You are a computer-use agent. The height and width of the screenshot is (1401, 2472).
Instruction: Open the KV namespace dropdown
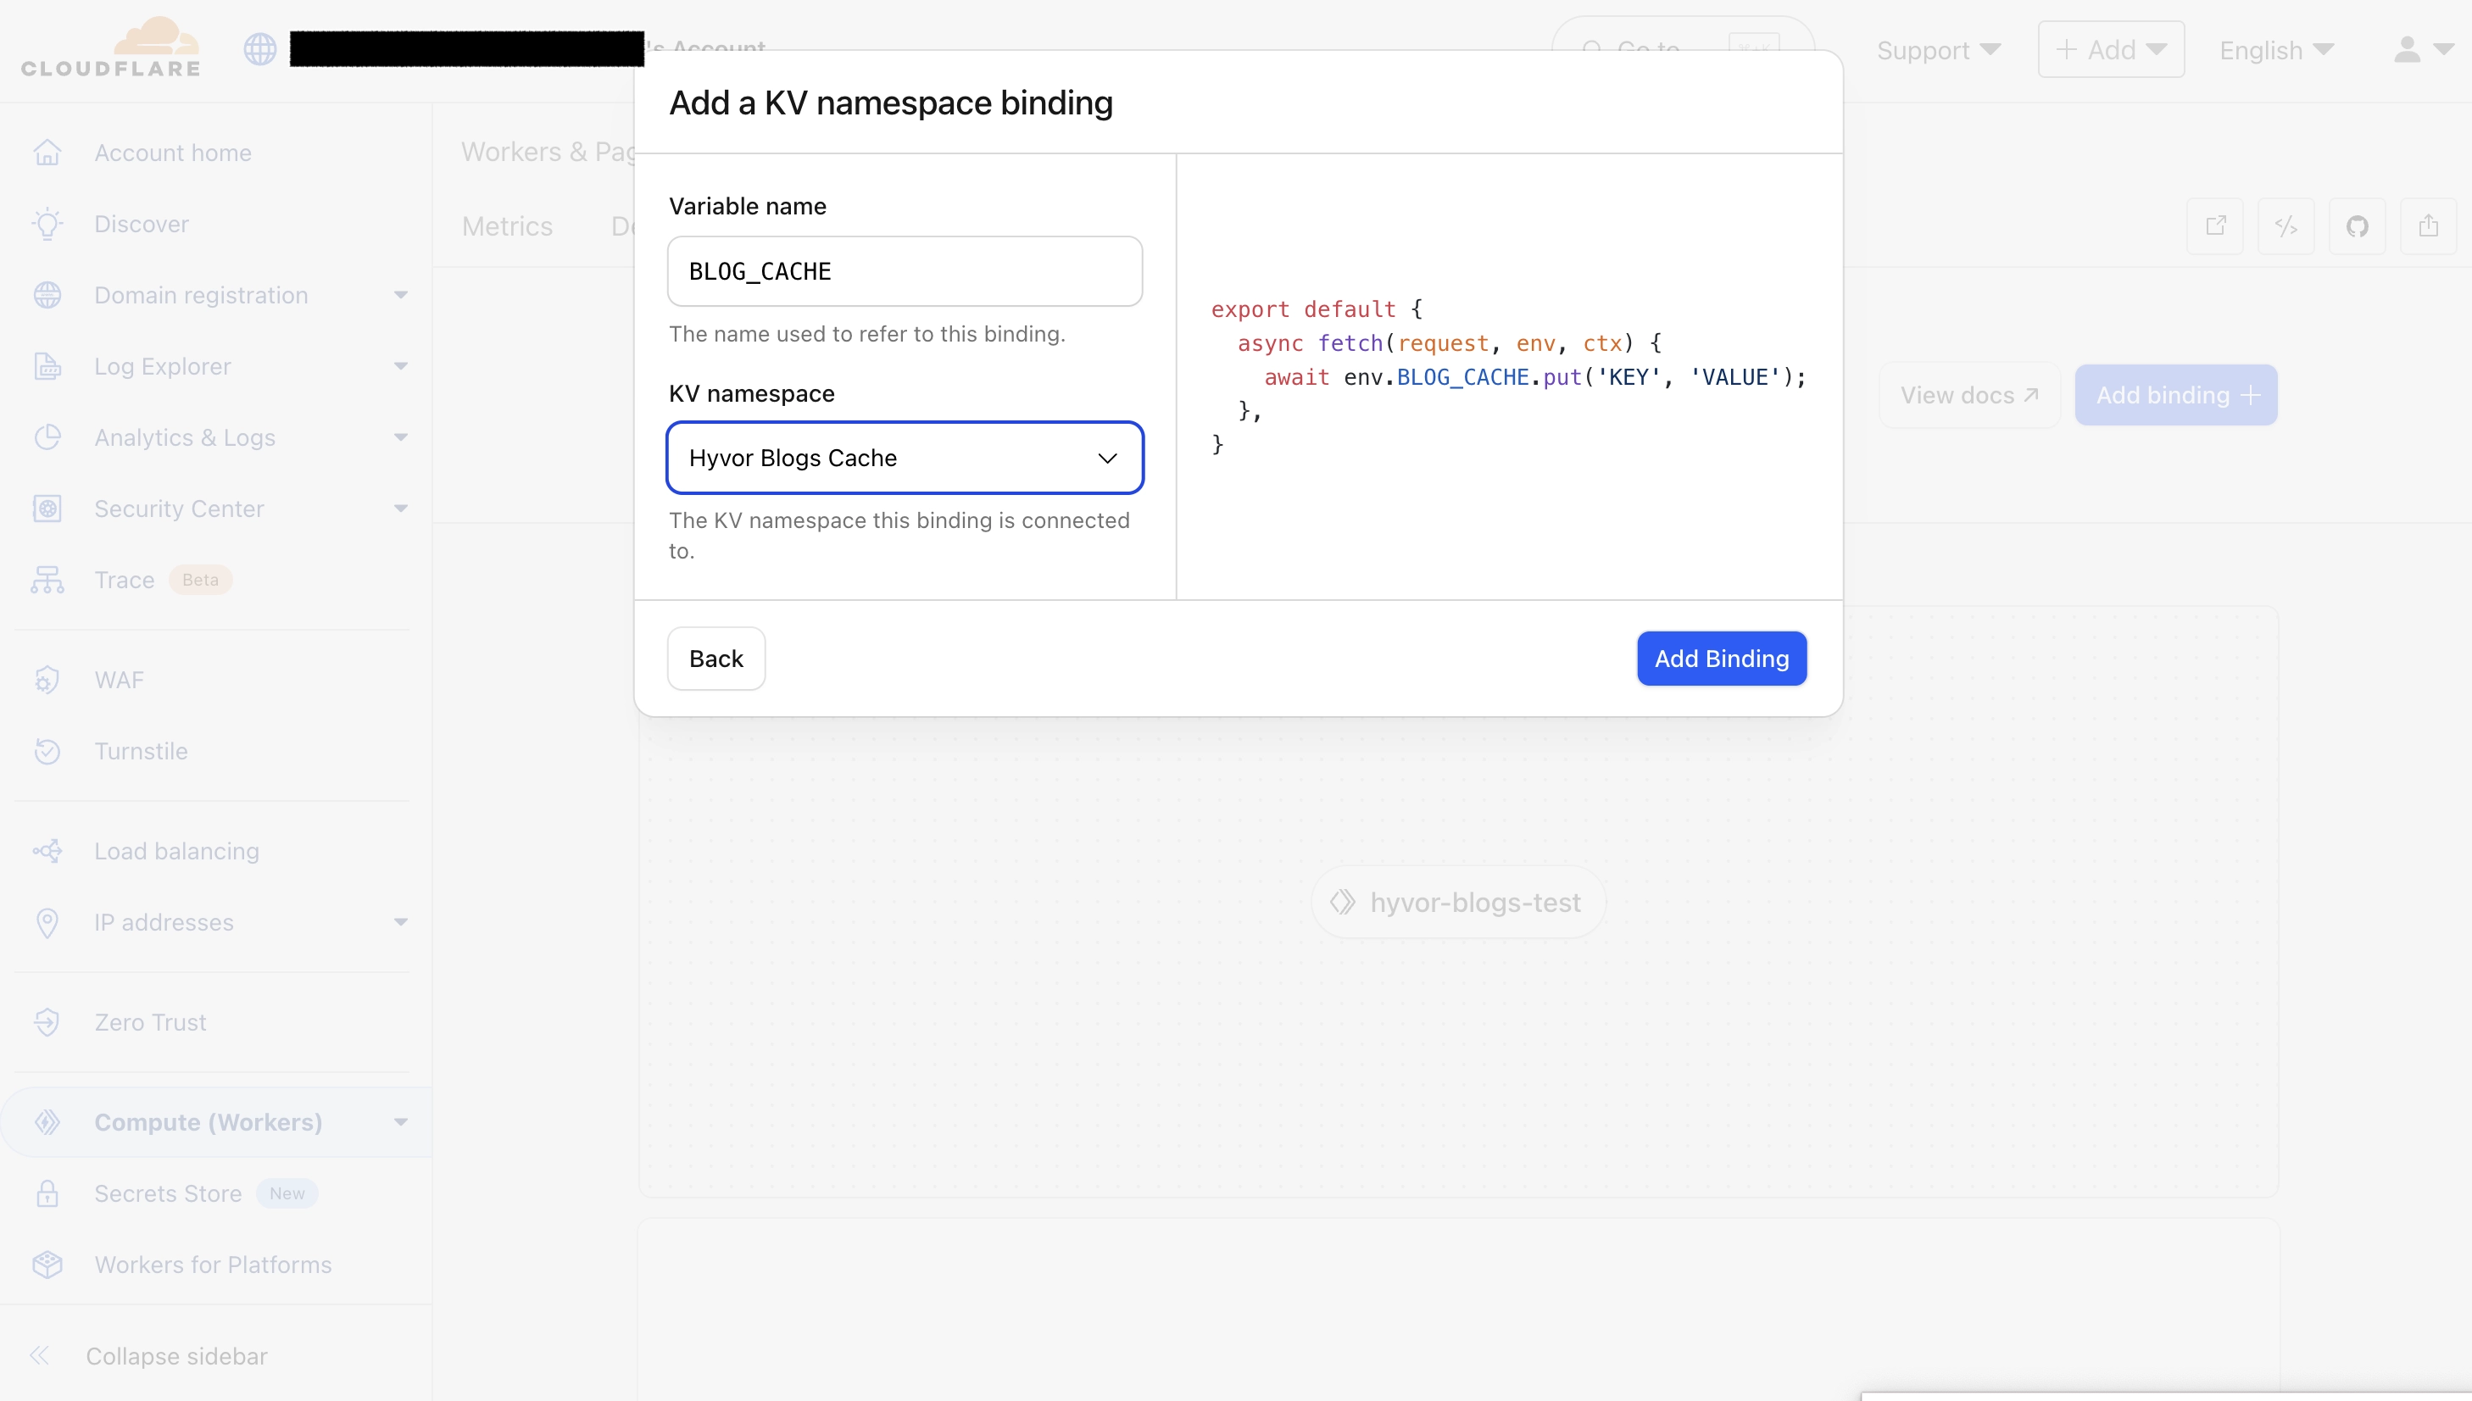tap(905, 458)
